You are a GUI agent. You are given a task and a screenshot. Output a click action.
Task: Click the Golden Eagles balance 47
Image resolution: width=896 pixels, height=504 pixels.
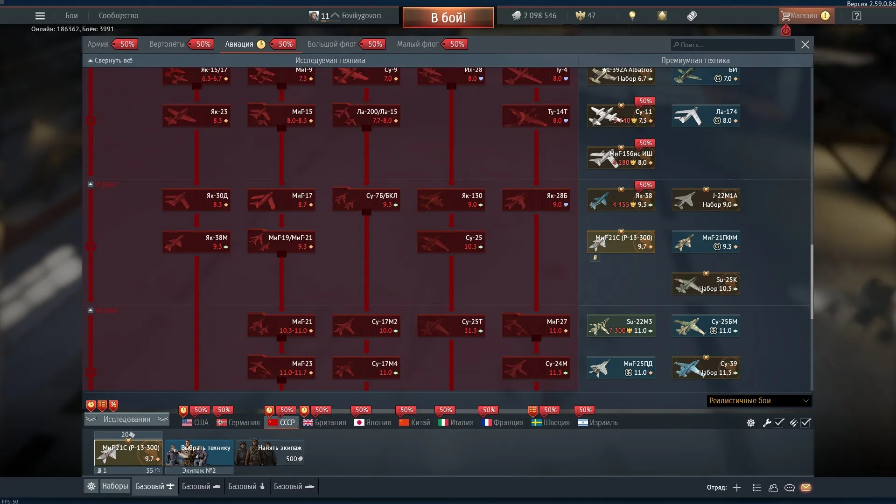click(586, 16)
